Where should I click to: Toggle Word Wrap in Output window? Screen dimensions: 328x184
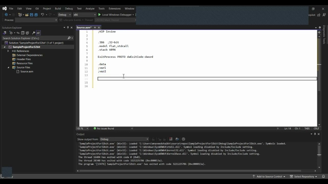pyautogui.click(x=177, y=139)
